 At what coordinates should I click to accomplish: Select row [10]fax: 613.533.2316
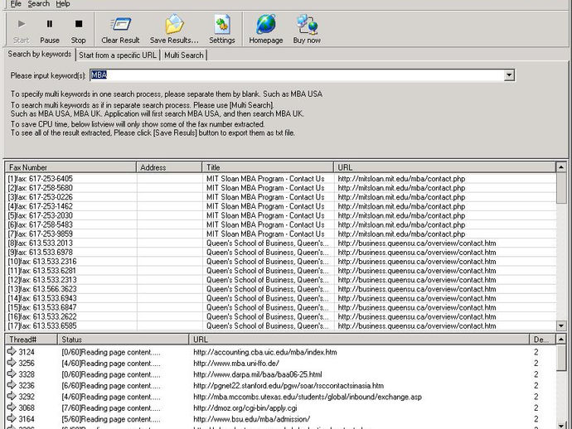281,262
